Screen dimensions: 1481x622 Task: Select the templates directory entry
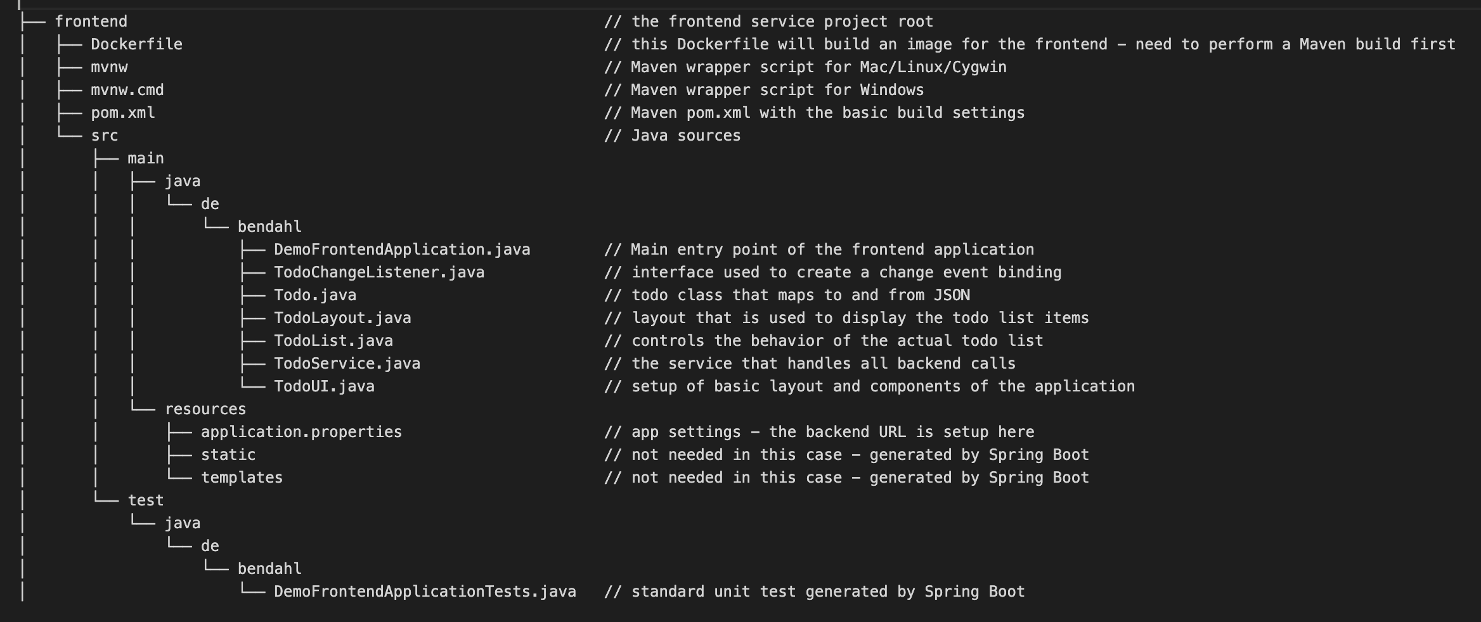click(242, 478)
